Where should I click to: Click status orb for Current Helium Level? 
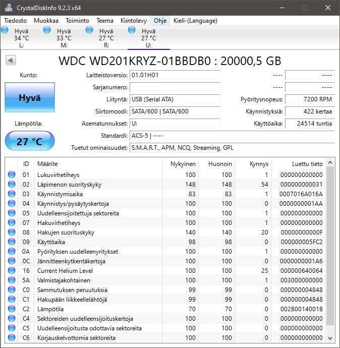tap(12, 271)
